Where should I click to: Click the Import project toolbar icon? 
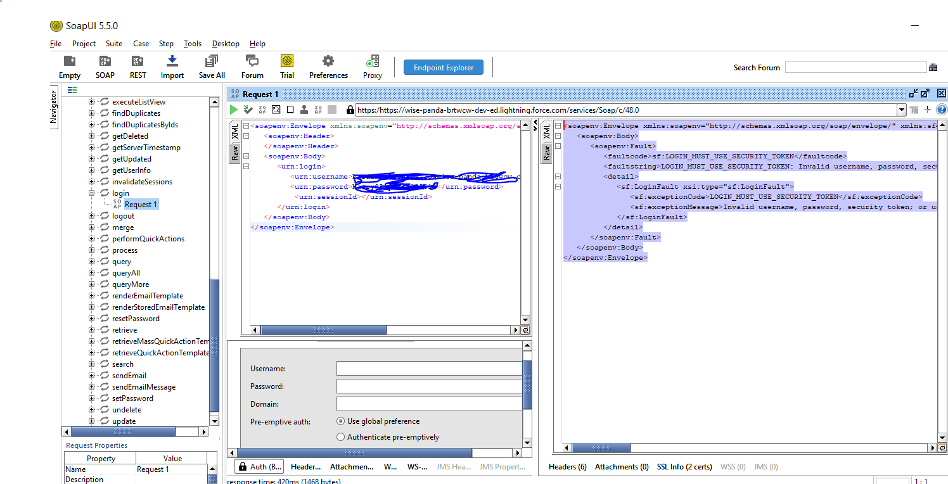172,66
